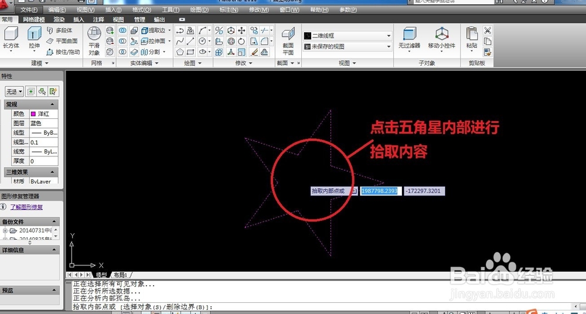The height and width of the screenshot is (314, 586).
Task: Click the 图层 value 蓝色 field
Action: (x=44, y=123)
